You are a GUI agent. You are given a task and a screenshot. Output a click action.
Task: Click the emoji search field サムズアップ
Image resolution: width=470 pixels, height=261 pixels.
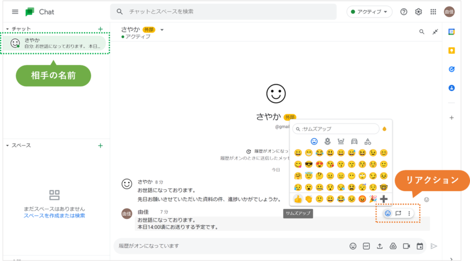tap(335, 129)
